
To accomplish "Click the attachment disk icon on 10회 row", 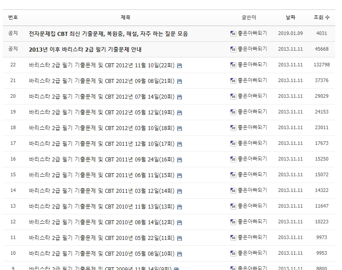I will coord(179,254).
